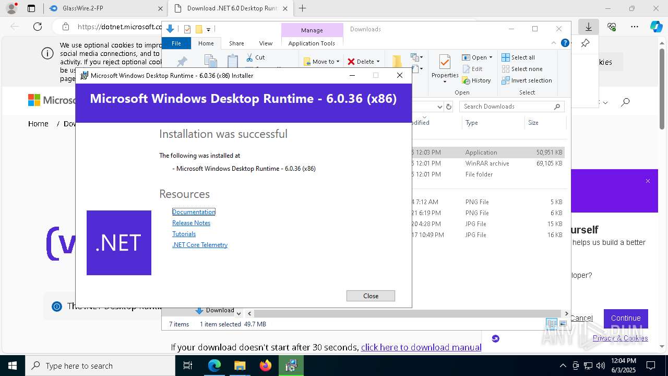This screenshot has width=668, height=376.
Task: Open the Application Tools ribbon tab
Action: pos(312,43)
